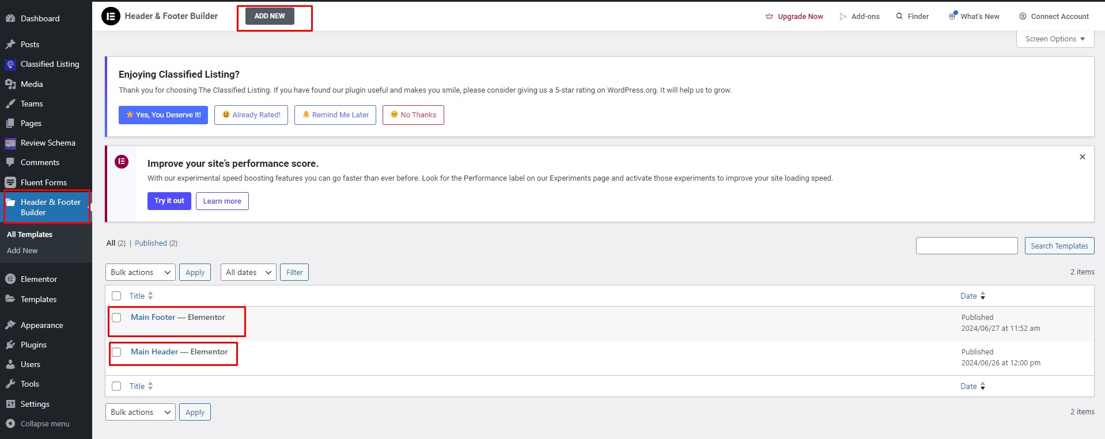
Task: Sort by Date in the table footer
Action: [972, 386]
